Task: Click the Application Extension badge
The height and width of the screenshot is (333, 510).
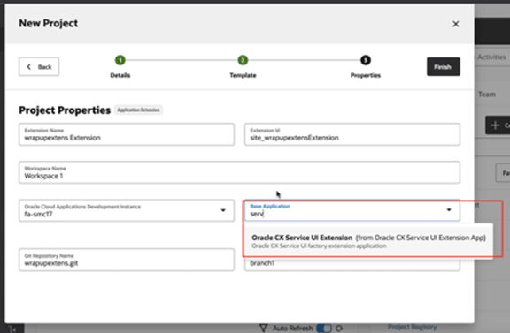Action: tap(138, 110)
